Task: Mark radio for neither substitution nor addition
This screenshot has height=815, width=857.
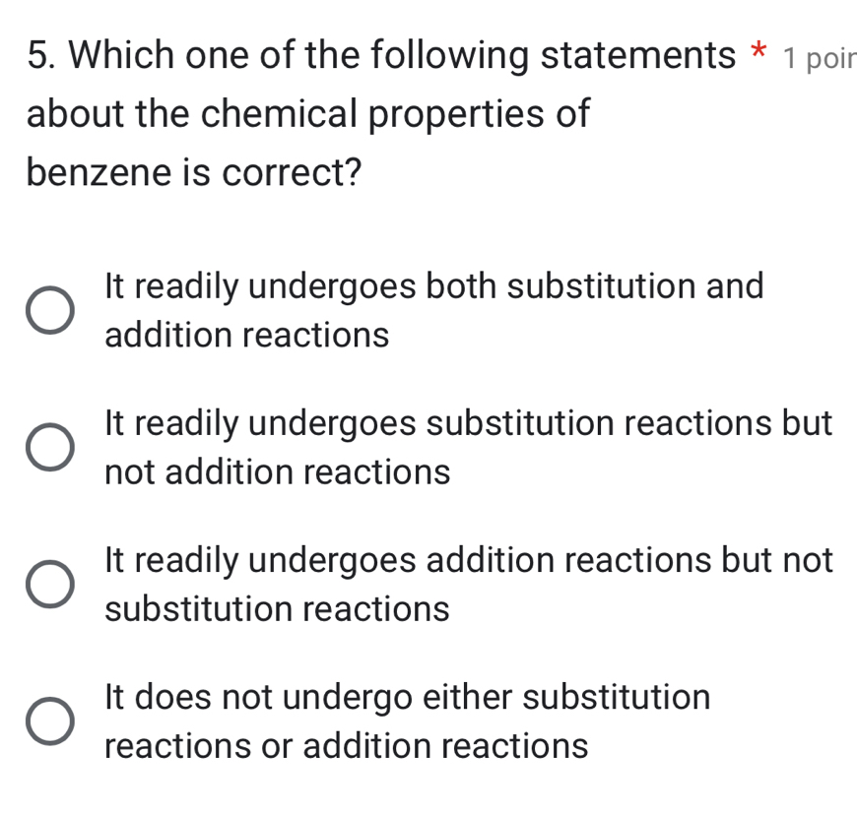Action: click(48, 721)
